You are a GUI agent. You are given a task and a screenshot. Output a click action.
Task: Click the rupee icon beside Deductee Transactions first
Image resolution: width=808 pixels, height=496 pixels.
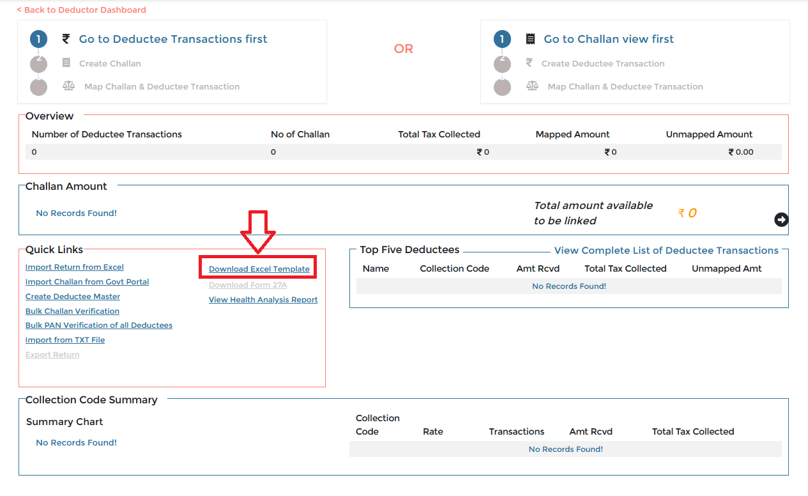(x=66, y=39)
